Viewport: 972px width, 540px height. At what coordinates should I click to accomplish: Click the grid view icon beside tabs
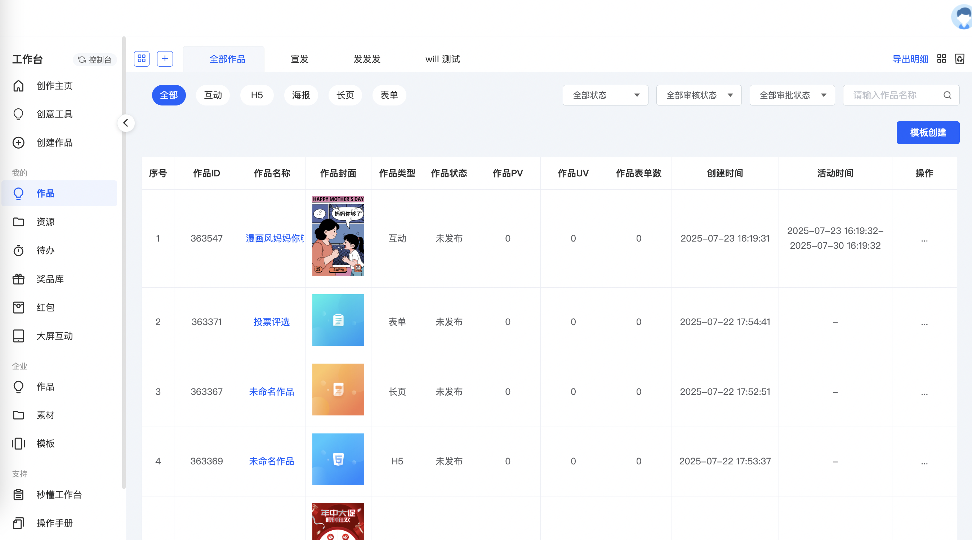coord(142,59)
